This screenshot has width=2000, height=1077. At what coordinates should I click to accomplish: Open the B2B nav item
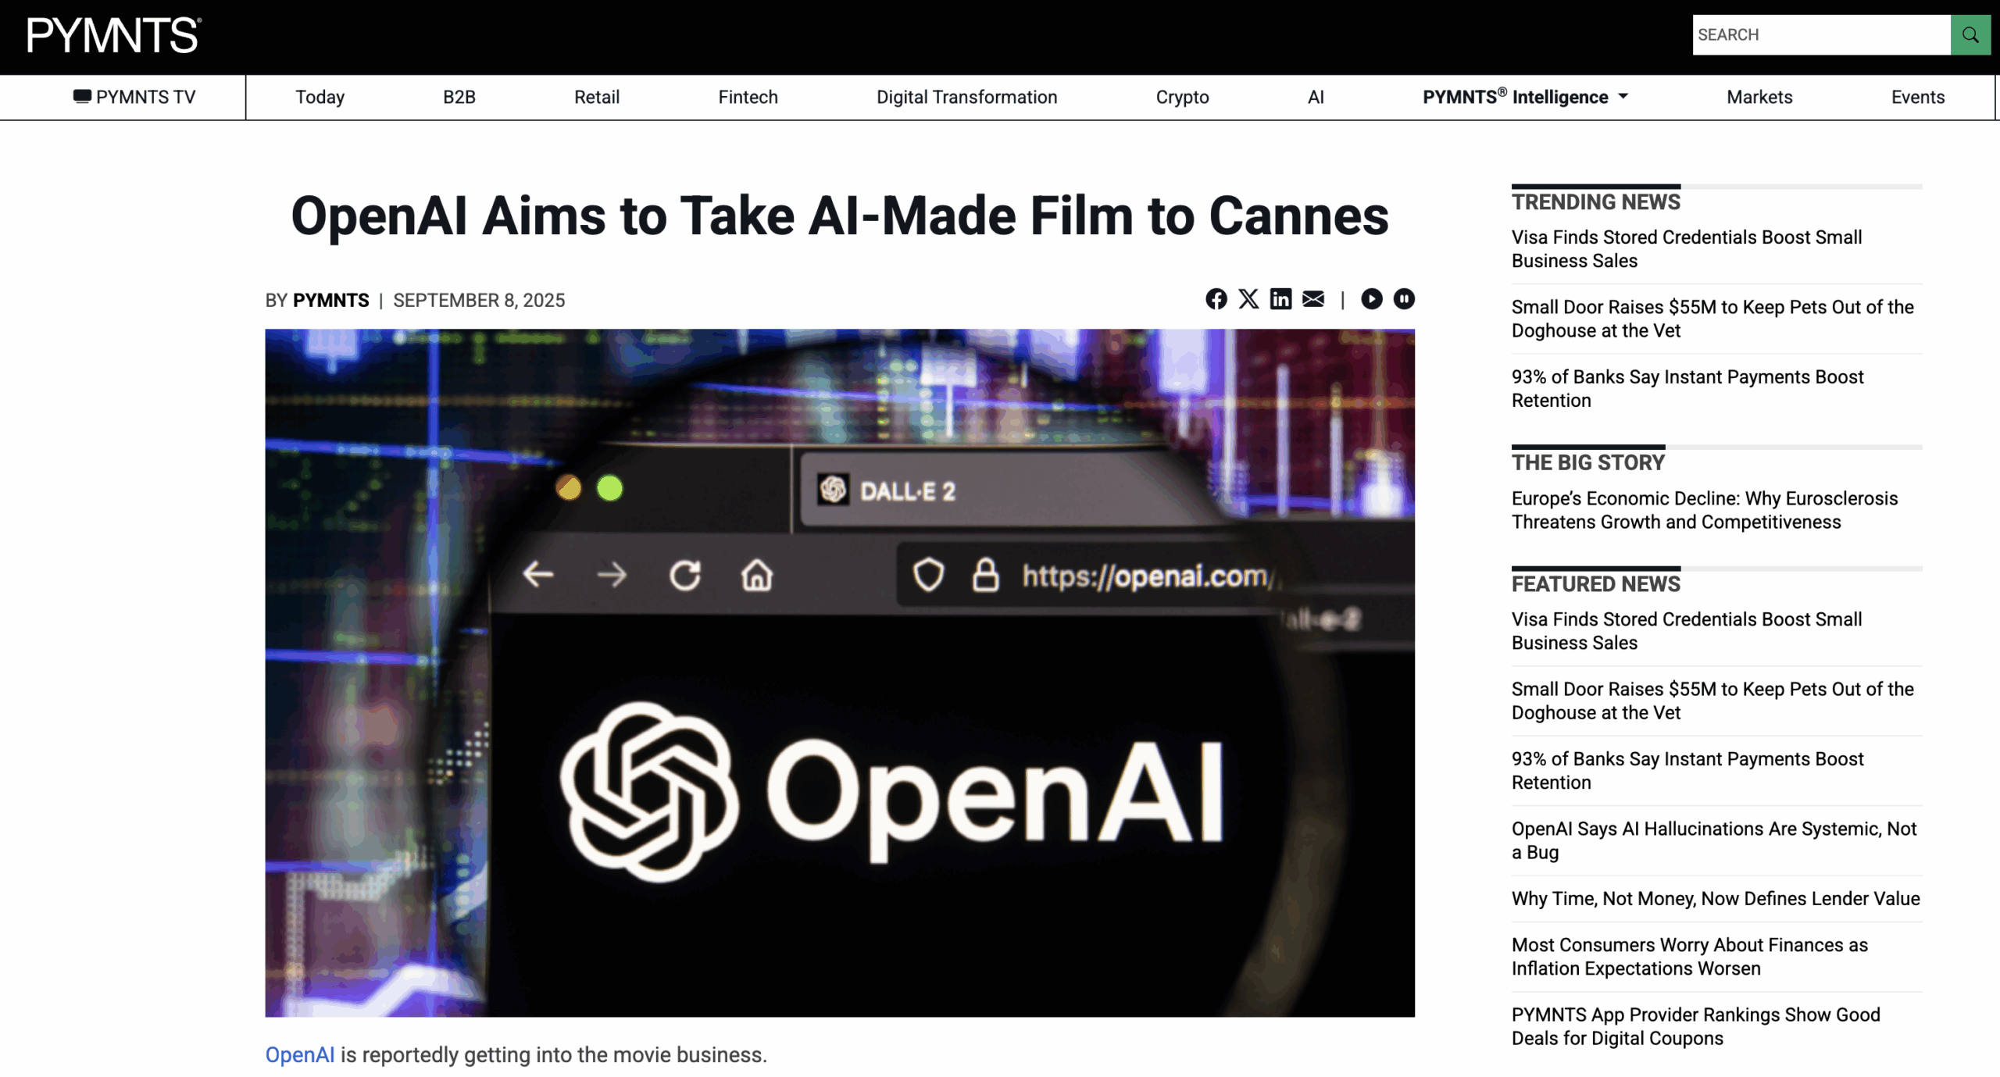[x=459, y=97]
